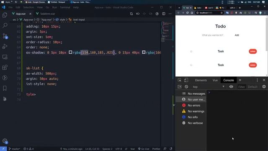Screen dimensions: 268x151
Task: Select the .text-input breadcrumb segment
Action: 77,20
